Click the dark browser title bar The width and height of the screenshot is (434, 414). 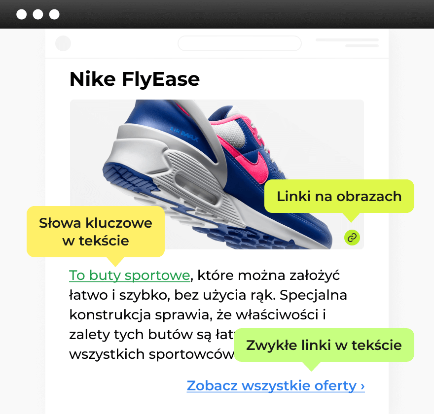(217, 14)
